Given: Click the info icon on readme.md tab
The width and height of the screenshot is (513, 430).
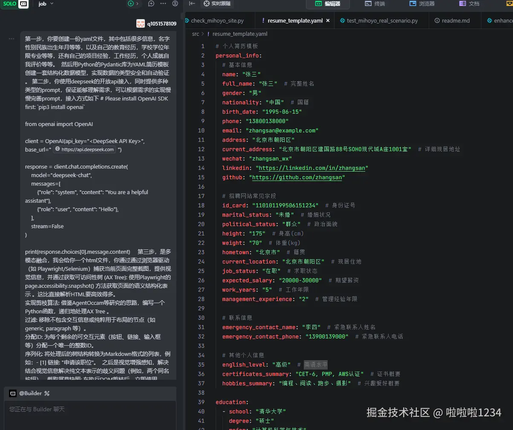Looking at the screenshot, I should point(437,20).
